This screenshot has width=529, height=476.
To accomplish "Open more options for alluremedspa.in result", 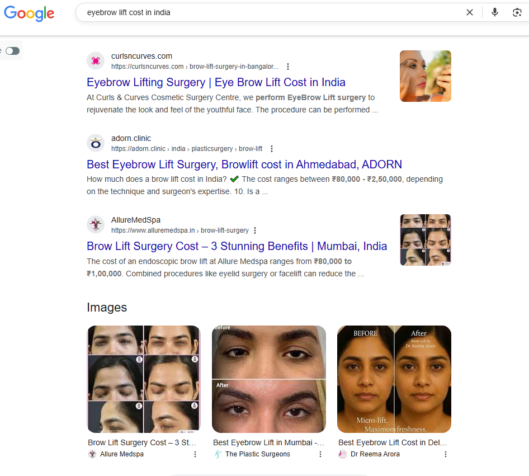I will coord(255,230).
